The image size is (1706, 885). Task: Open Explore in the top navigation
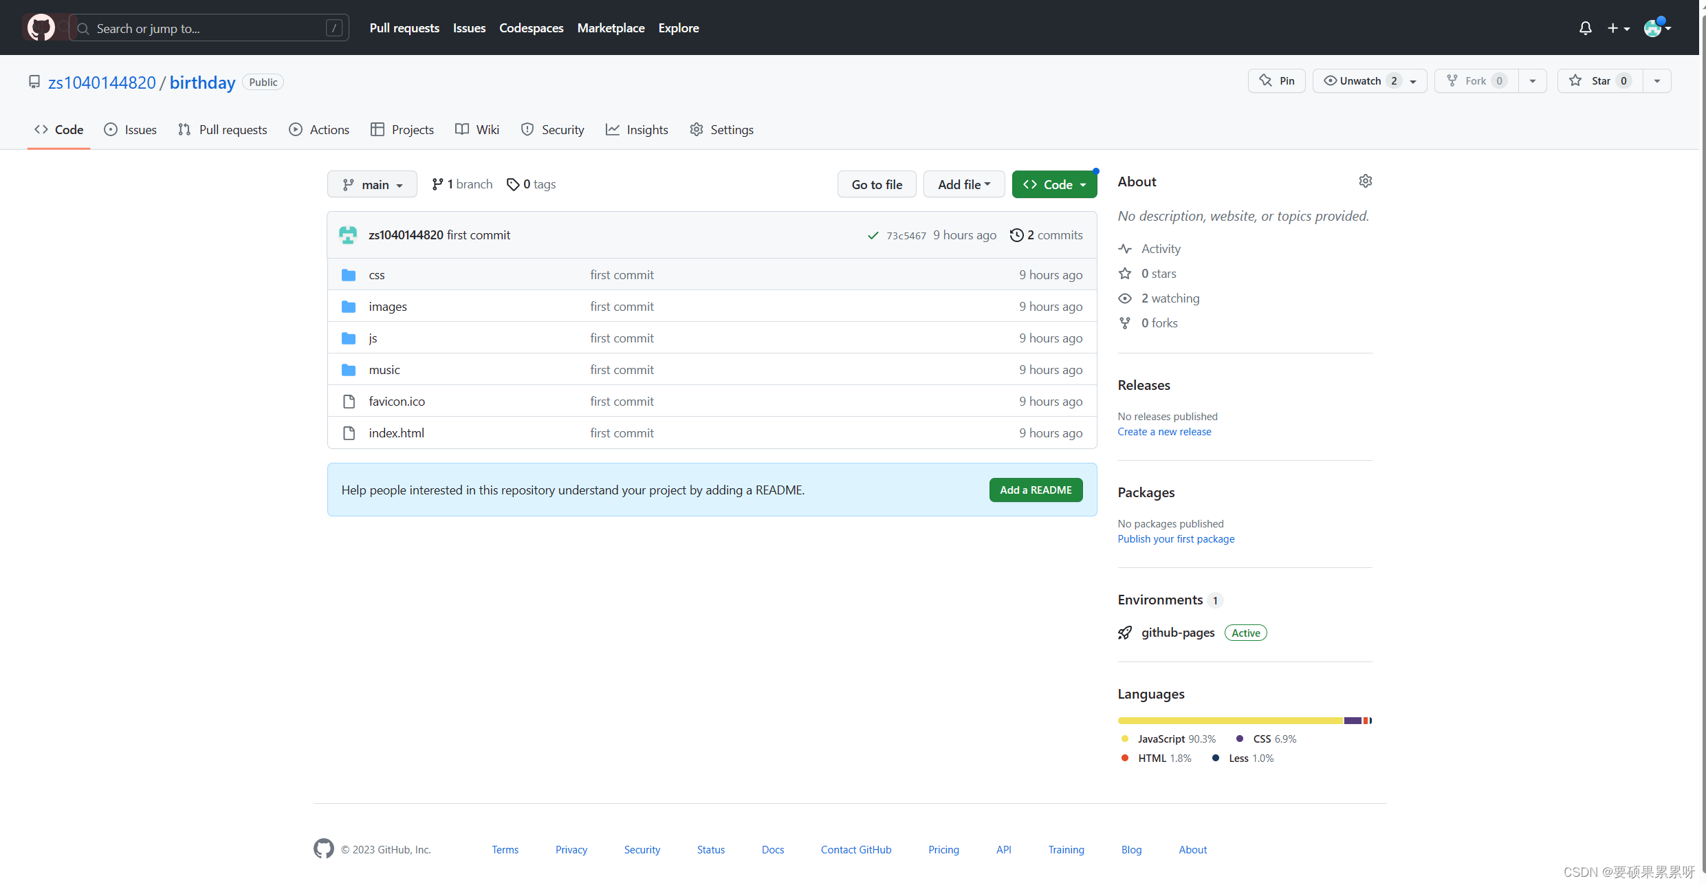click(678, 28)
